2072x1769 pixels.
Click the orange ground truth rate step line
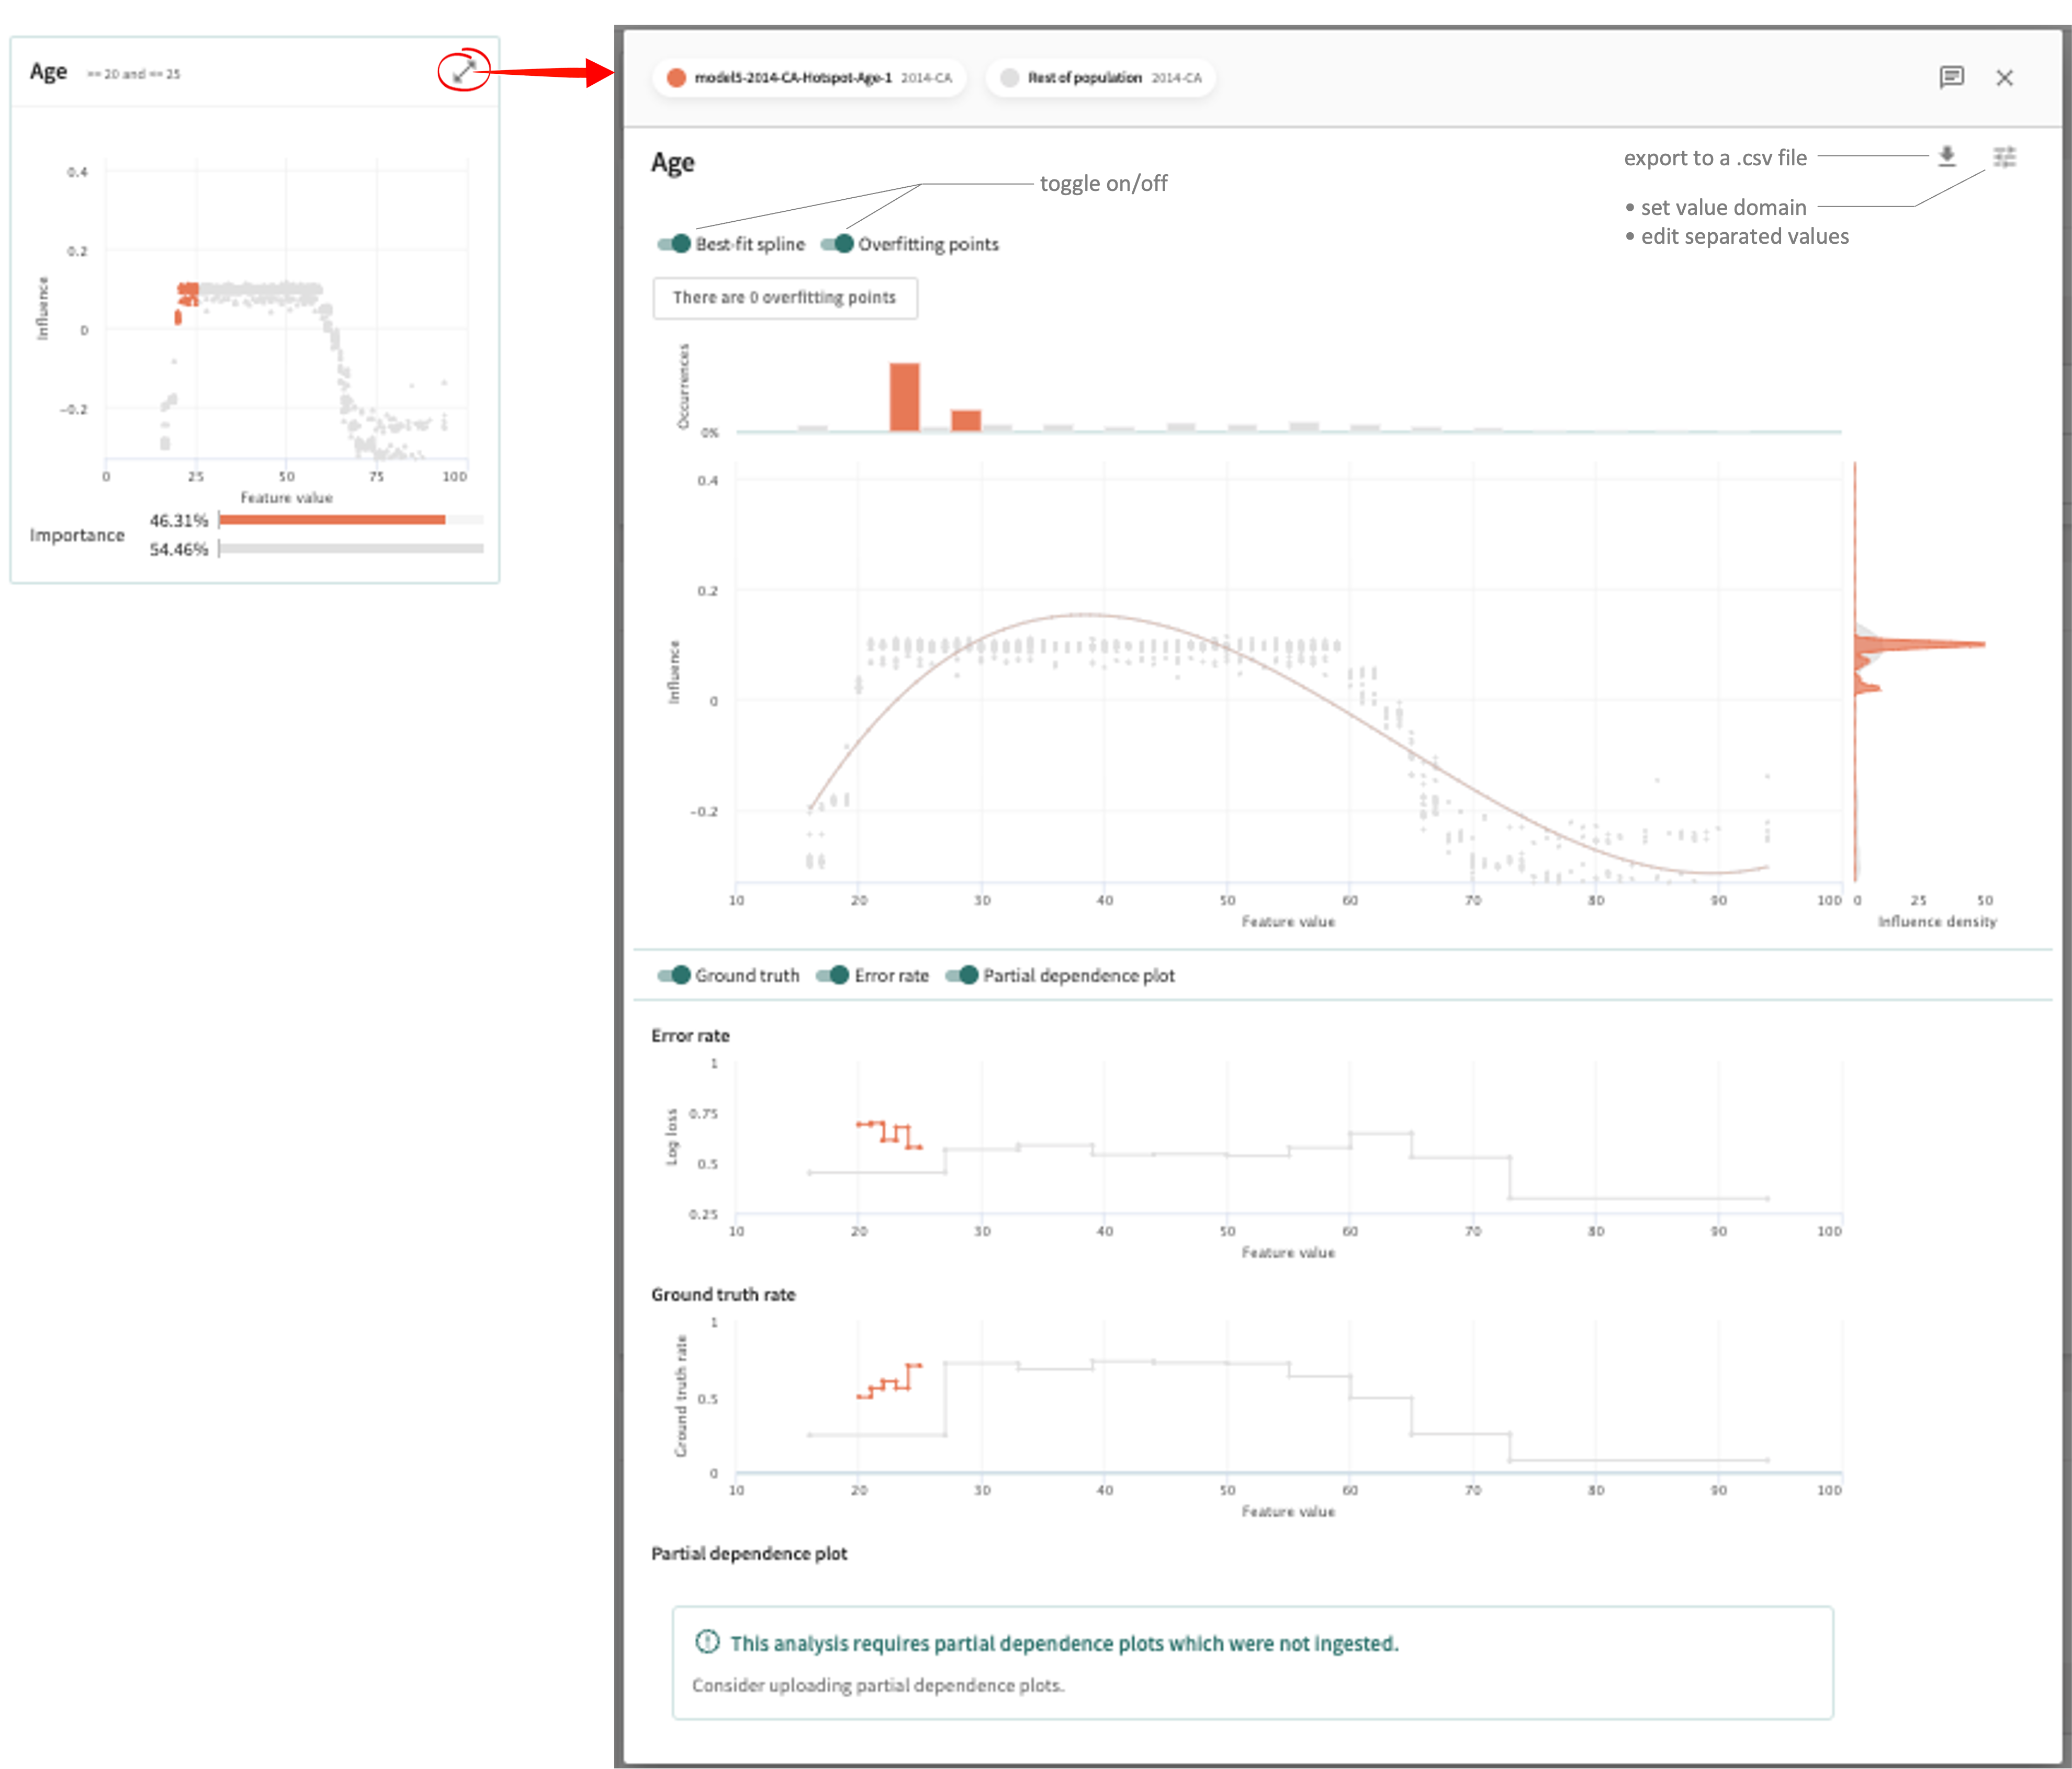click(x=889, y=1380)
